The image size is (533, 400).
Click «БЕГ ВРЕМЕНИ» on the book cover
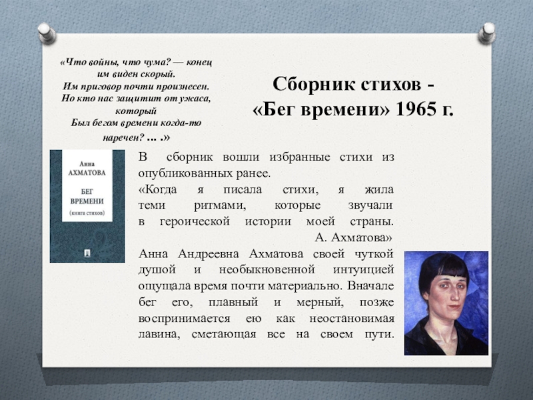[87, 196]
